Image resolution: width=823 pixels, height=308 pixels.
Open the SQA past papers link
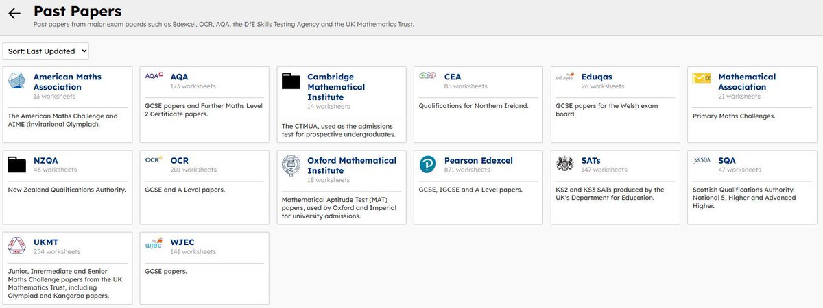pyautogui.click(x=728, y=160)
